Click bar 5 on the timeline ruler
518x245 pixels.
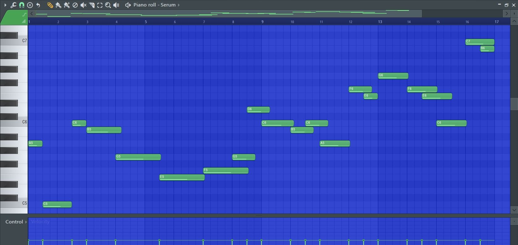click(x=146, y=22)
